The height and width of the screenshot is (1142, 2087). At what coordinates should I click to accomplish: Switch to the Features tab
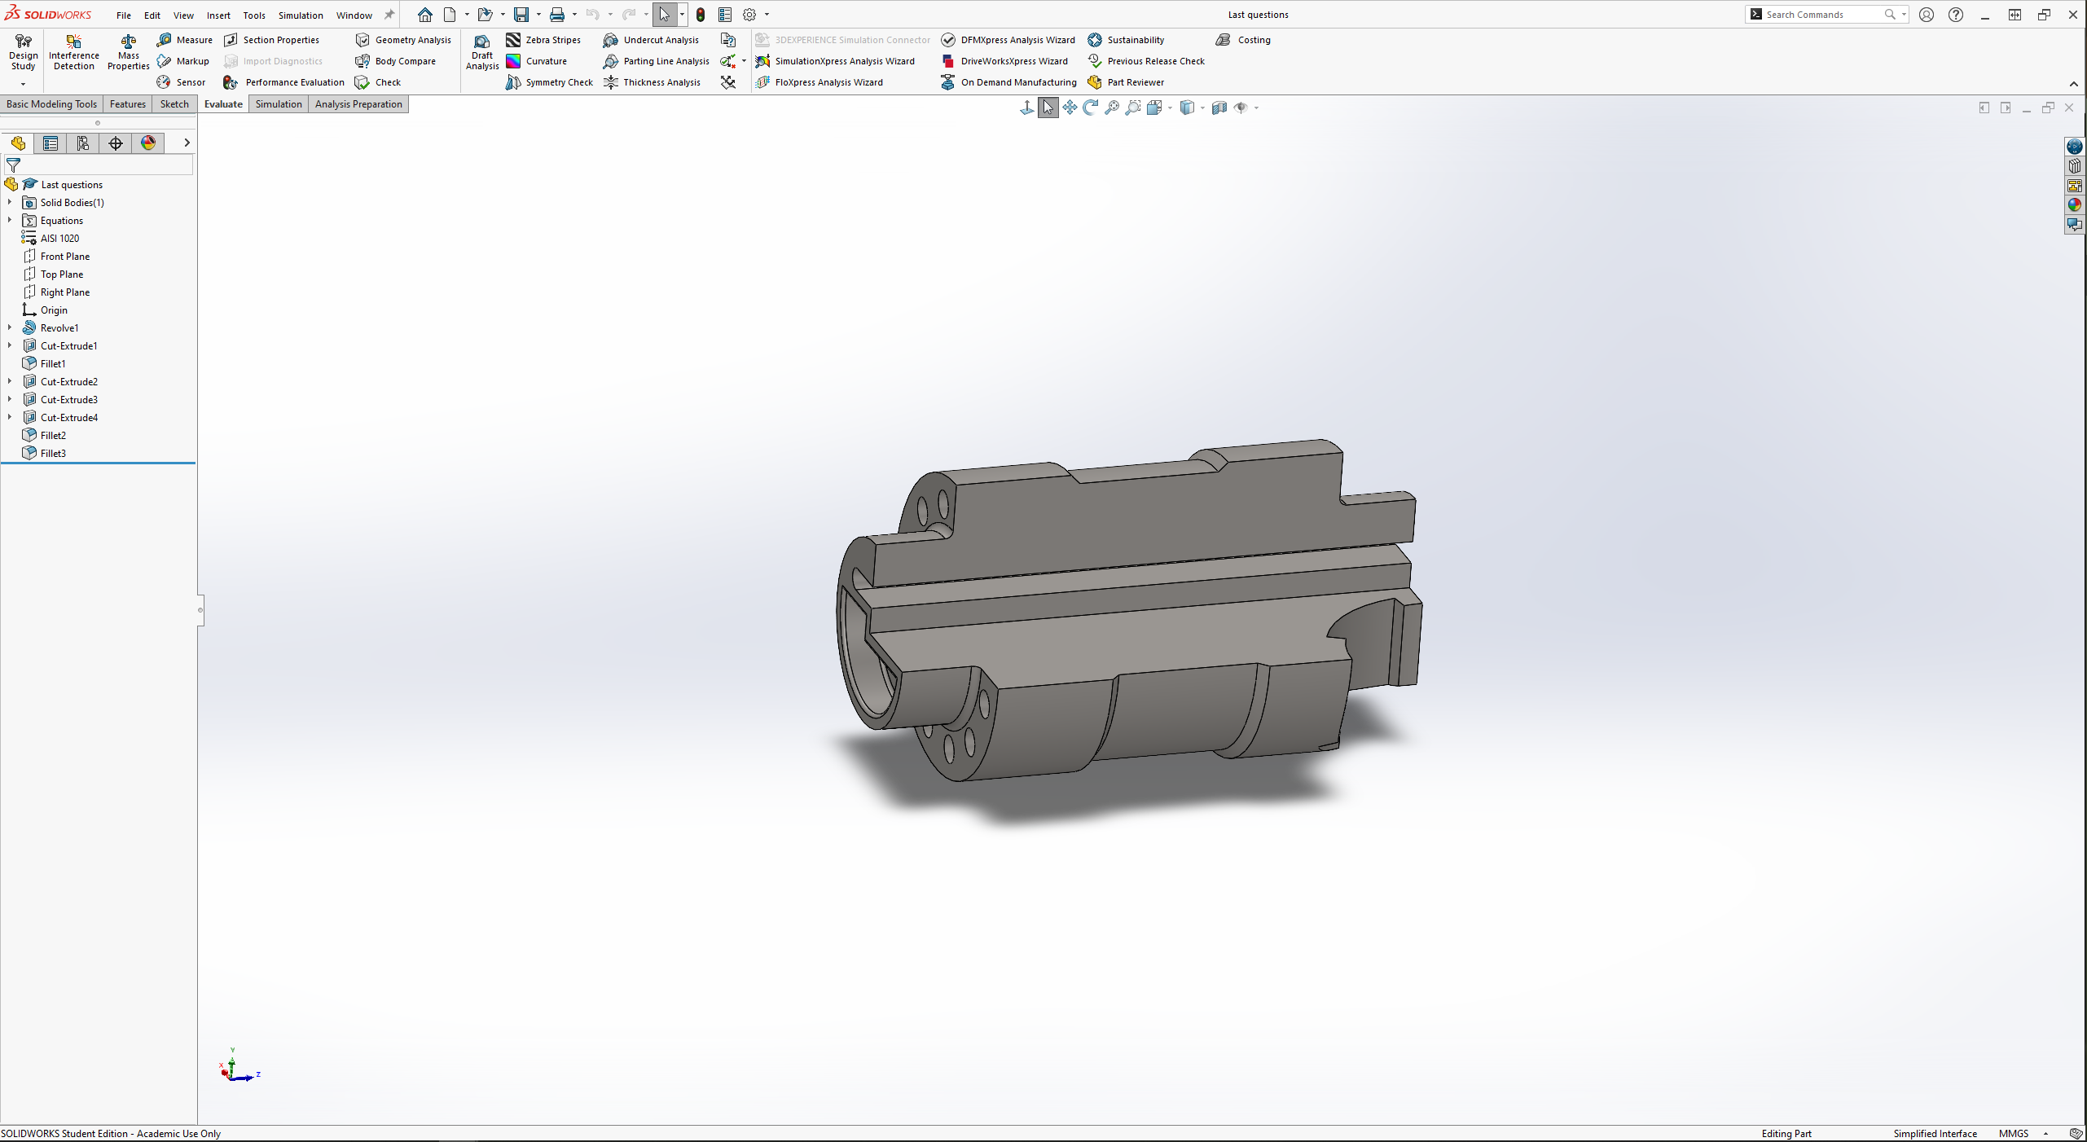pos(128,104)
